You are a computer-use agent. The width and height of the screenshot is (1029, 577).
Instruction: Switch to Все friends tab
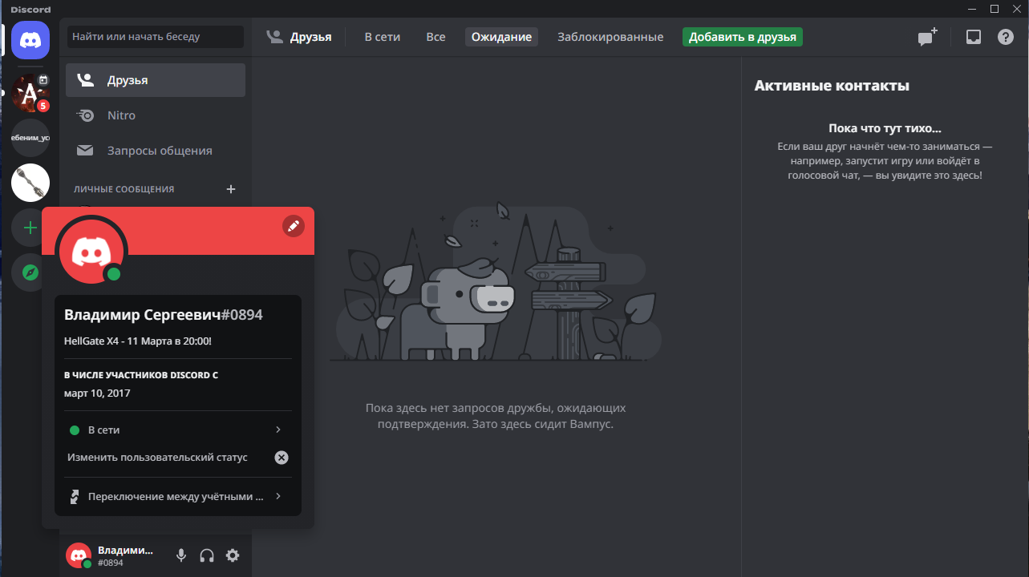(x=436, y=37)
